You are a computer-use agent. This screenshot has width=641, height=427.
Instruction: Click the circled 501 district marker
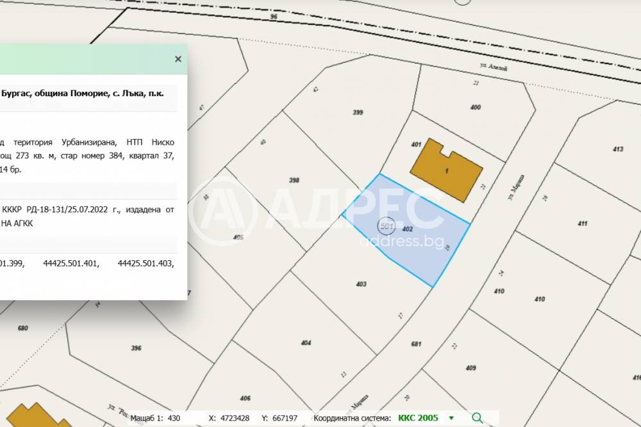(387, 227)
